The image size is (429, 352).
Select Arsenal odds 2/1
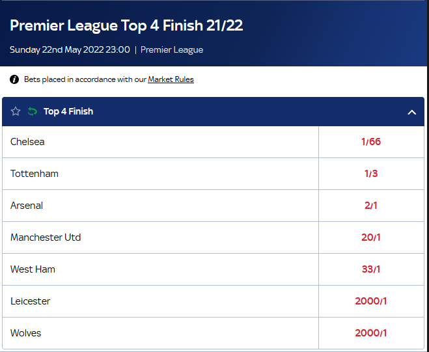pyautogui.click(x=371, y=206)
